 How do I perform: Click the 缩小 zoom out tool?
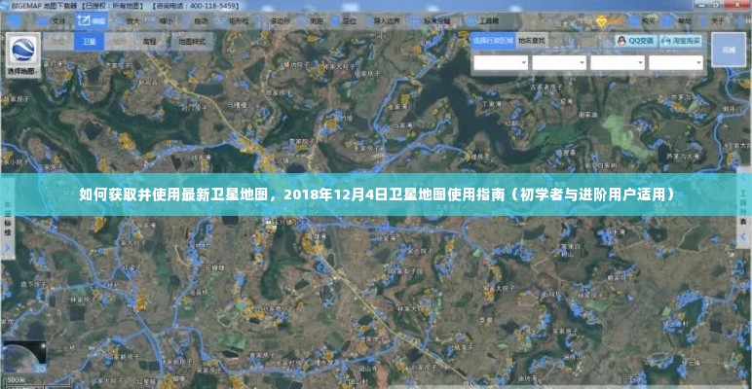161,21
